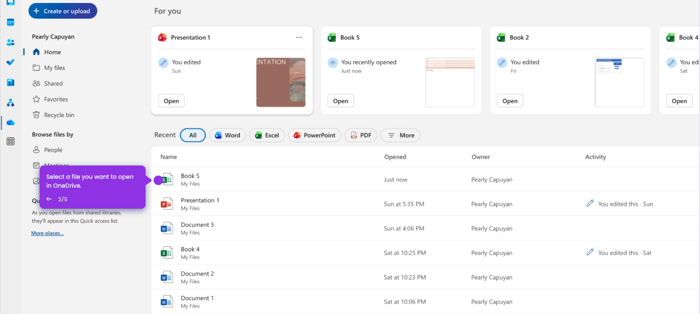Click the Create or upload button

(x=63, y=11)
